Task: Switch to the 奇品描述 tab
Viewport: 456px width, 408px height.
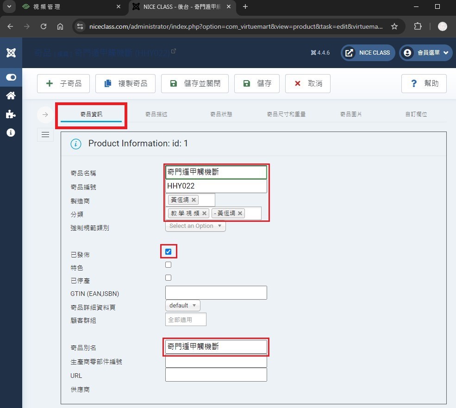Action: coord(156,114)
